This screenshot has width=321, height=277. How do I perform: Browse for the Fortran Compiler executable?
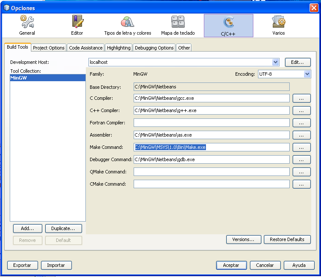(302, 123)
